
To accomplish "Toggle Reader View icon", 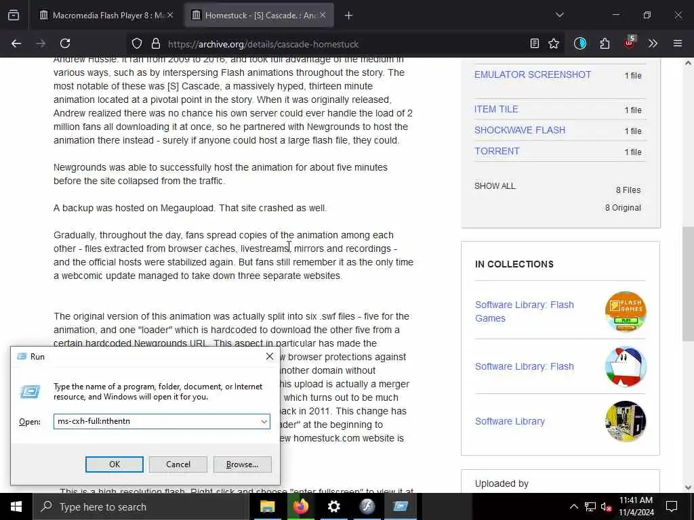I will click(535, 44).
